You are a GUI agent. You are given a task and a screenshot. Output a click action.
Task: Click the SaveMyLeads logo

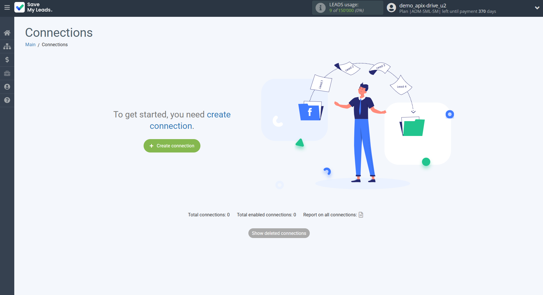pos(33,7)
